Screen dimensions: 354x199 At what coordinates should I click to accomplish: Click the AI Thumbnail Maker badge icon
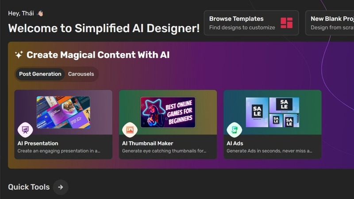click(x=130, y=130)
